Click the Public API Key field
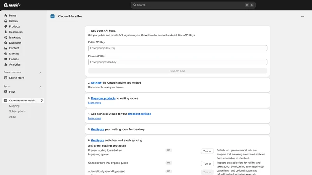This screenshot has width=312, height=175. [x=177, y=48]
